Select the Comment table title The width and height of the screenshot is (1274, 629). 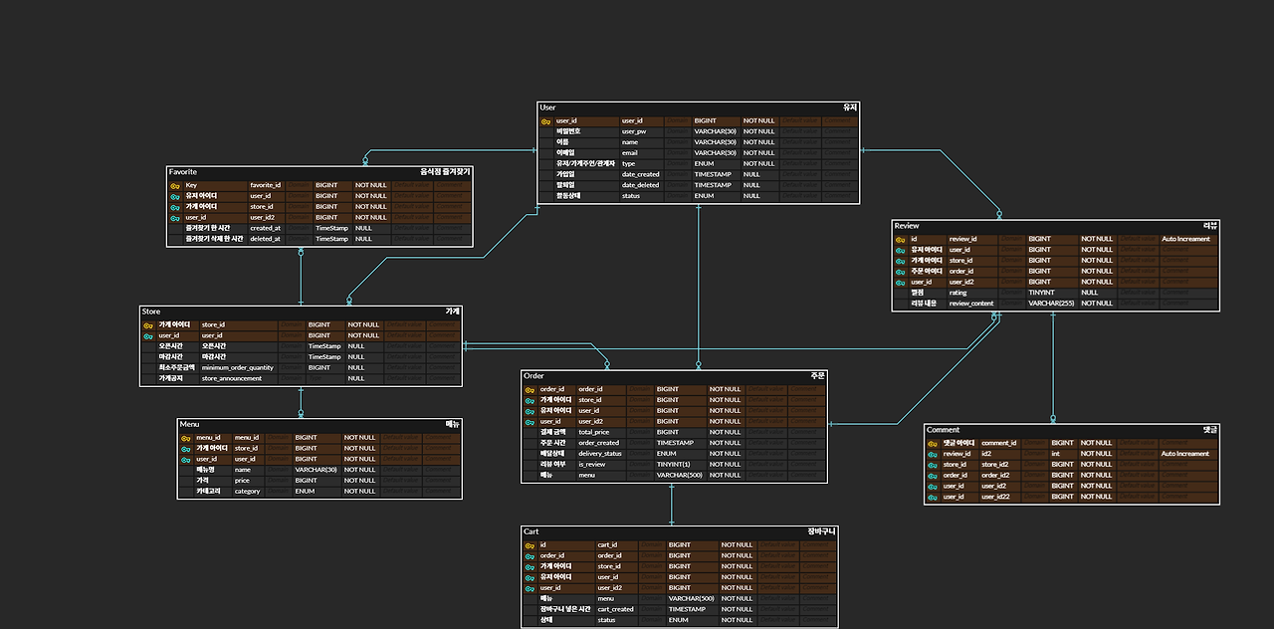pyautogui.click(x=944, y=430)
